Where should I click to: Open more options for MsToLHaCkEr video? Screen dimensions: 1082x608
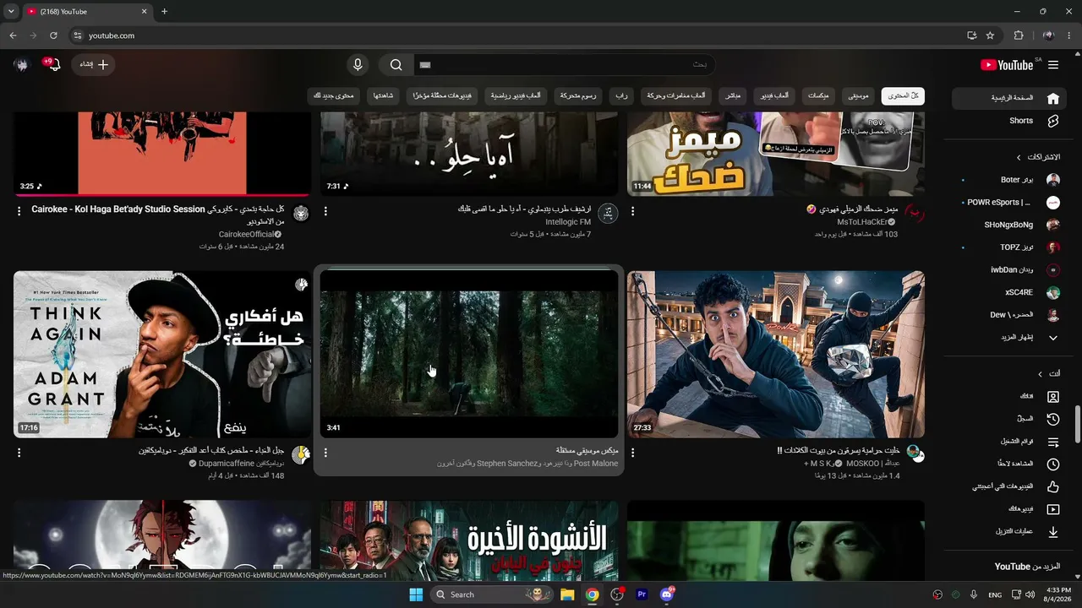(632, 211)
